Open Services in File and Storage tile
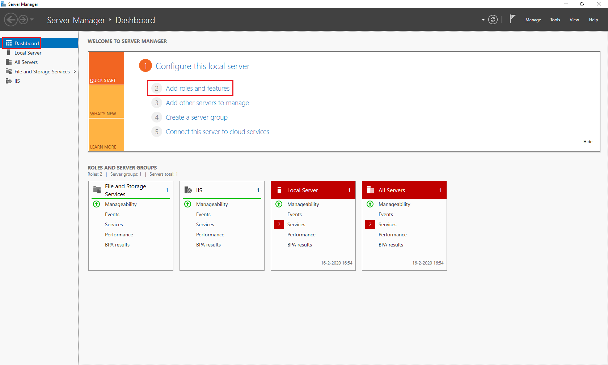 114,224
